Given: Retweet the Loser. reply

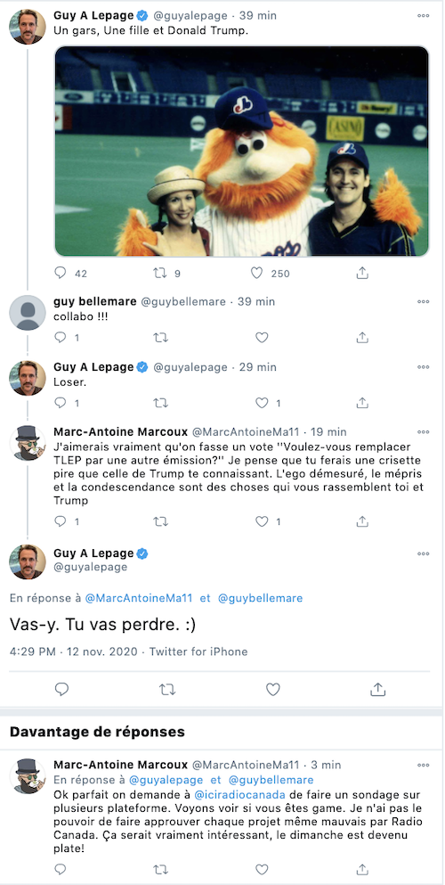Looking at the screenshot, I should (160, 403).
